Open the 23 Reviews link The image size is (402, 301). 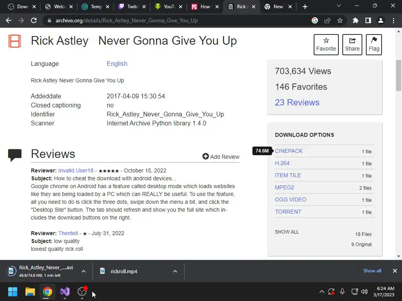tap(297, 102)
